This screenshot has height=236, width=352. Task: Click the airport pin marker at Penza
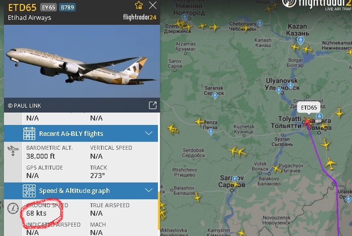[211, 132]
